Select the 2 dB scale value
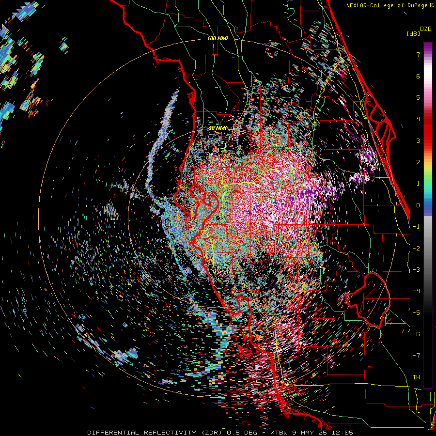Image resolution: width=436 pixels, height=436 pixels. [418, 162]
